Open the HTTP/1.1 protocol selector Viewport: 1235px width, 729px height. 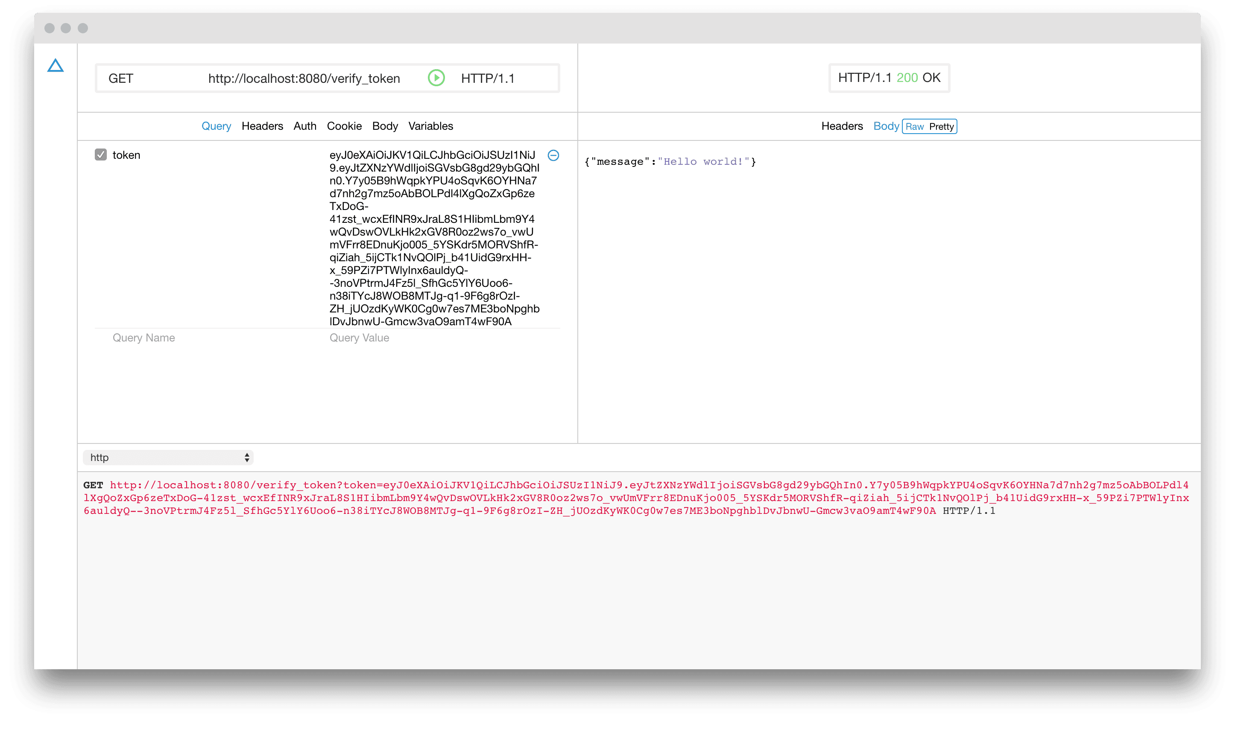[488, 79]
